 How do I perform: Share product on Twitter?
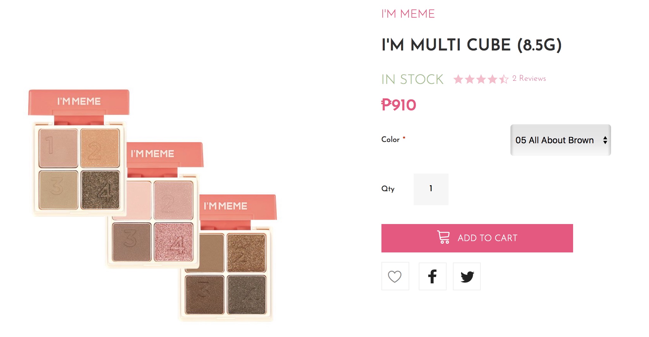[467, 276]
